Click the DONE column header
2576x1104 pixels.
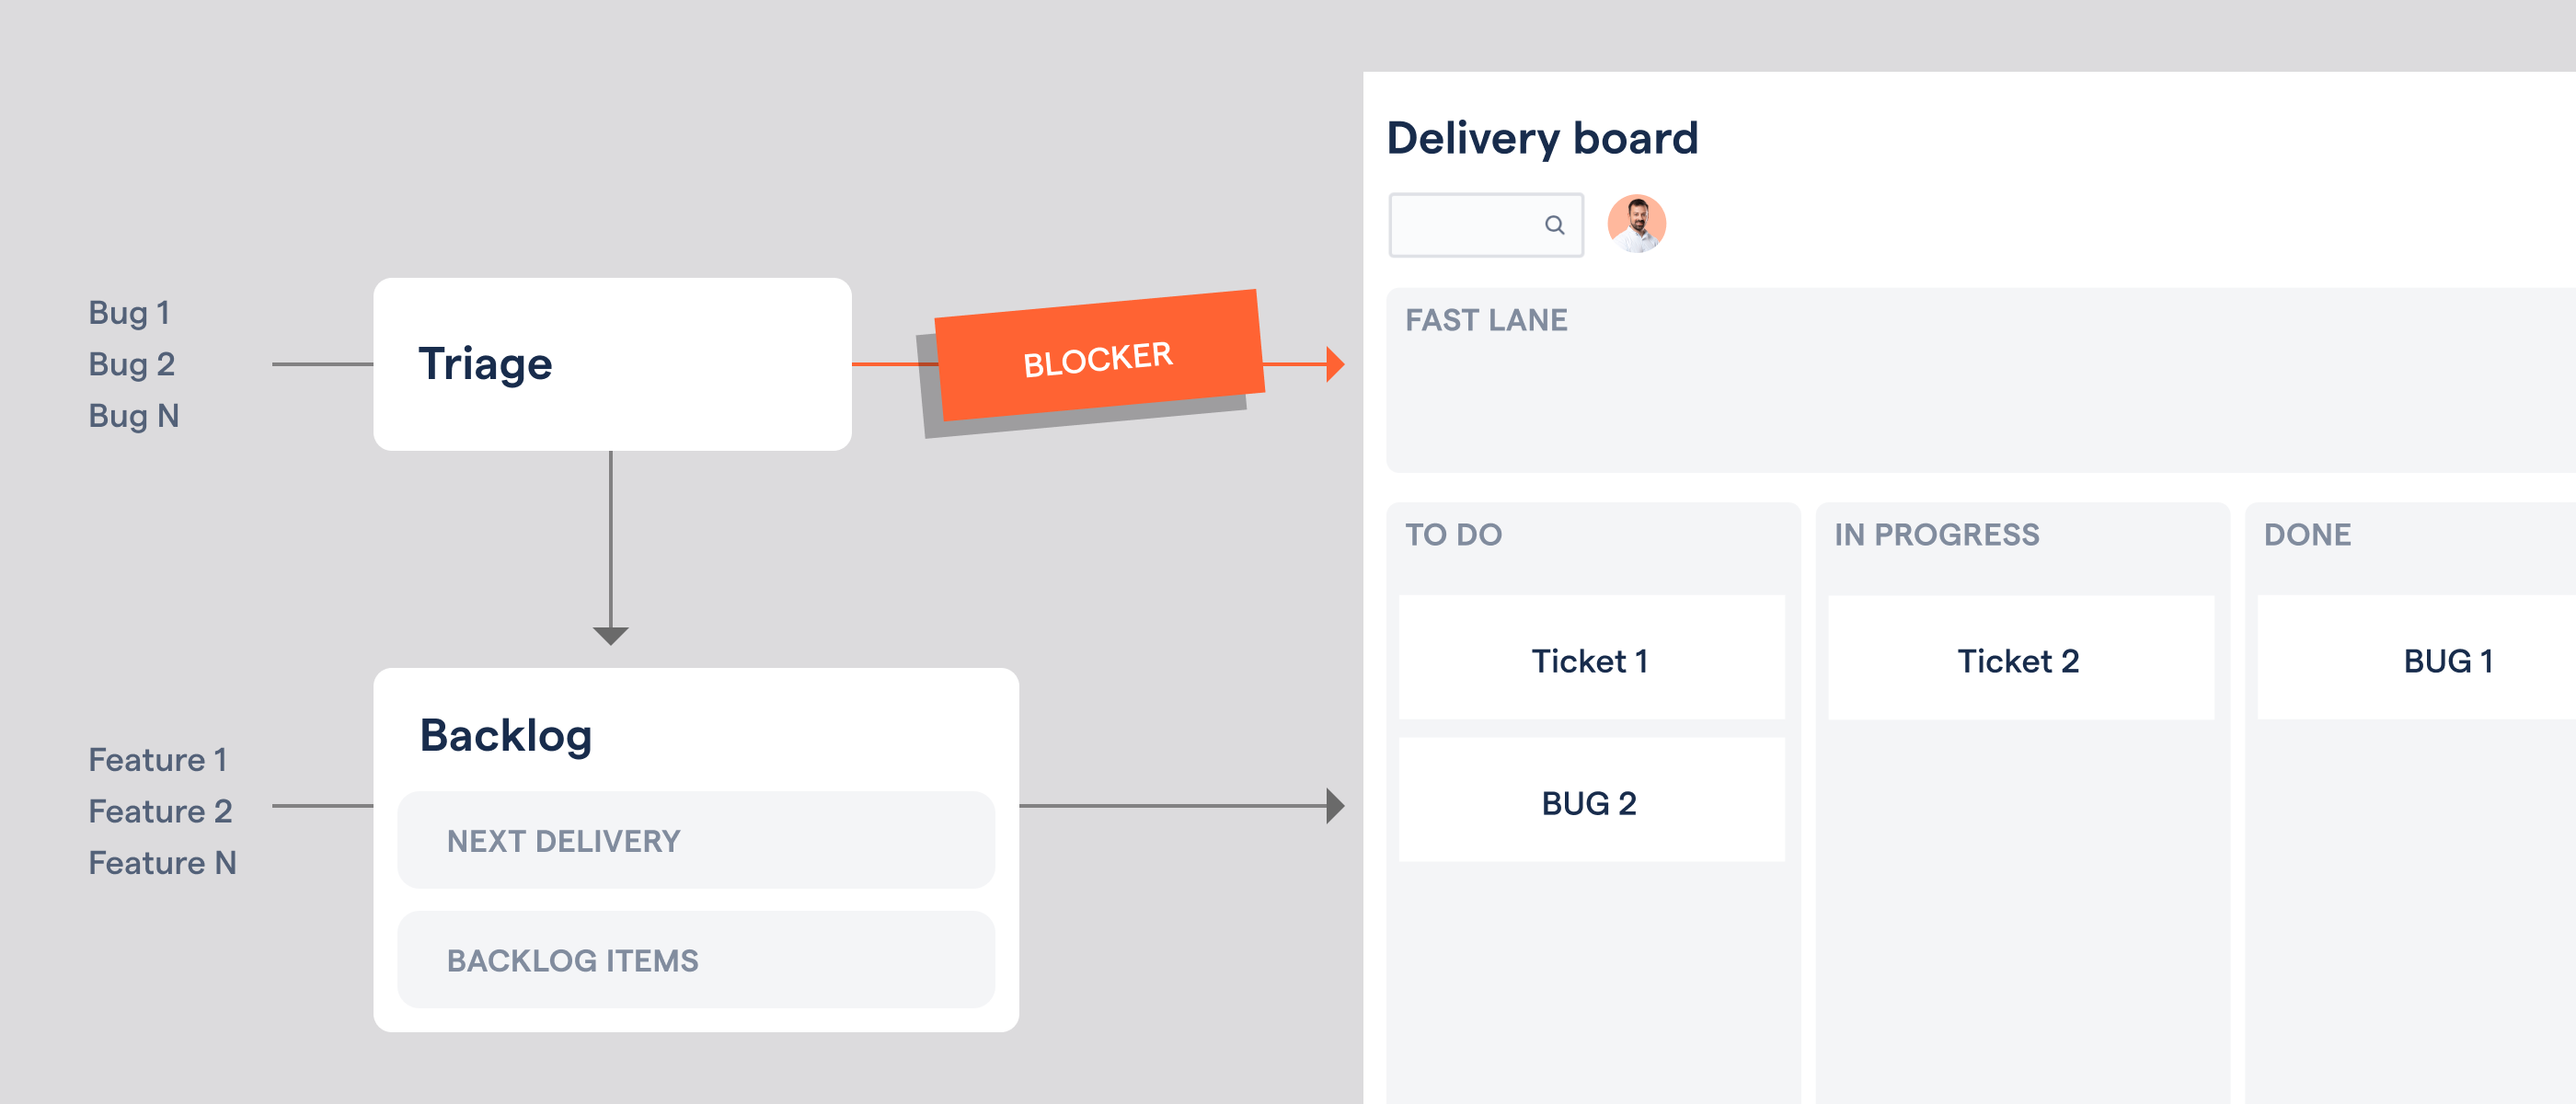tap(2307, 535)
